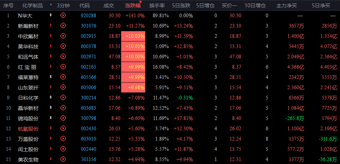Click the green -0.31% five-day change

point(185,98)
